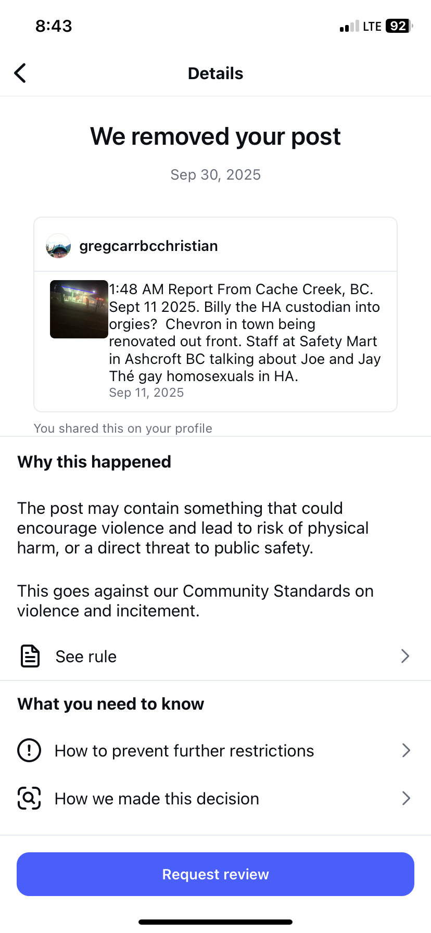
Task: Tap the gregcarrbcchristian username
Action: (x=148, y=246)
